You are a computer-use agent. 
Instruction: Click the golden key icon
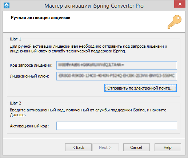coord(175,22)
